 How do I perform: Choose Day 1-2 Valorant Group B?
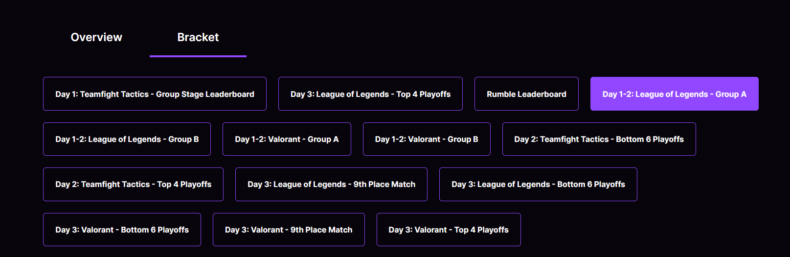tap(427, 139)
